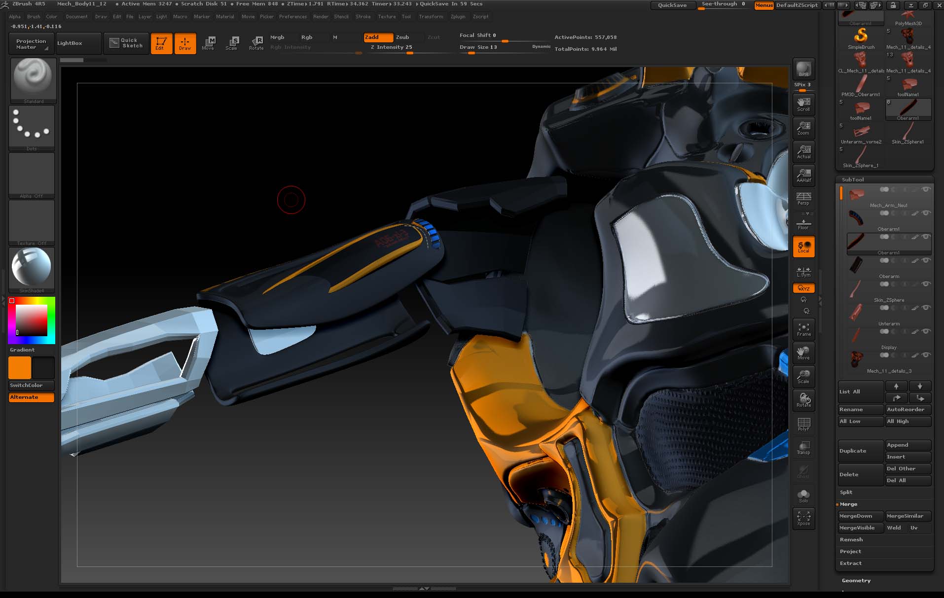Expand the Extract section
This screenshot has height=598, width=944.
851,563
